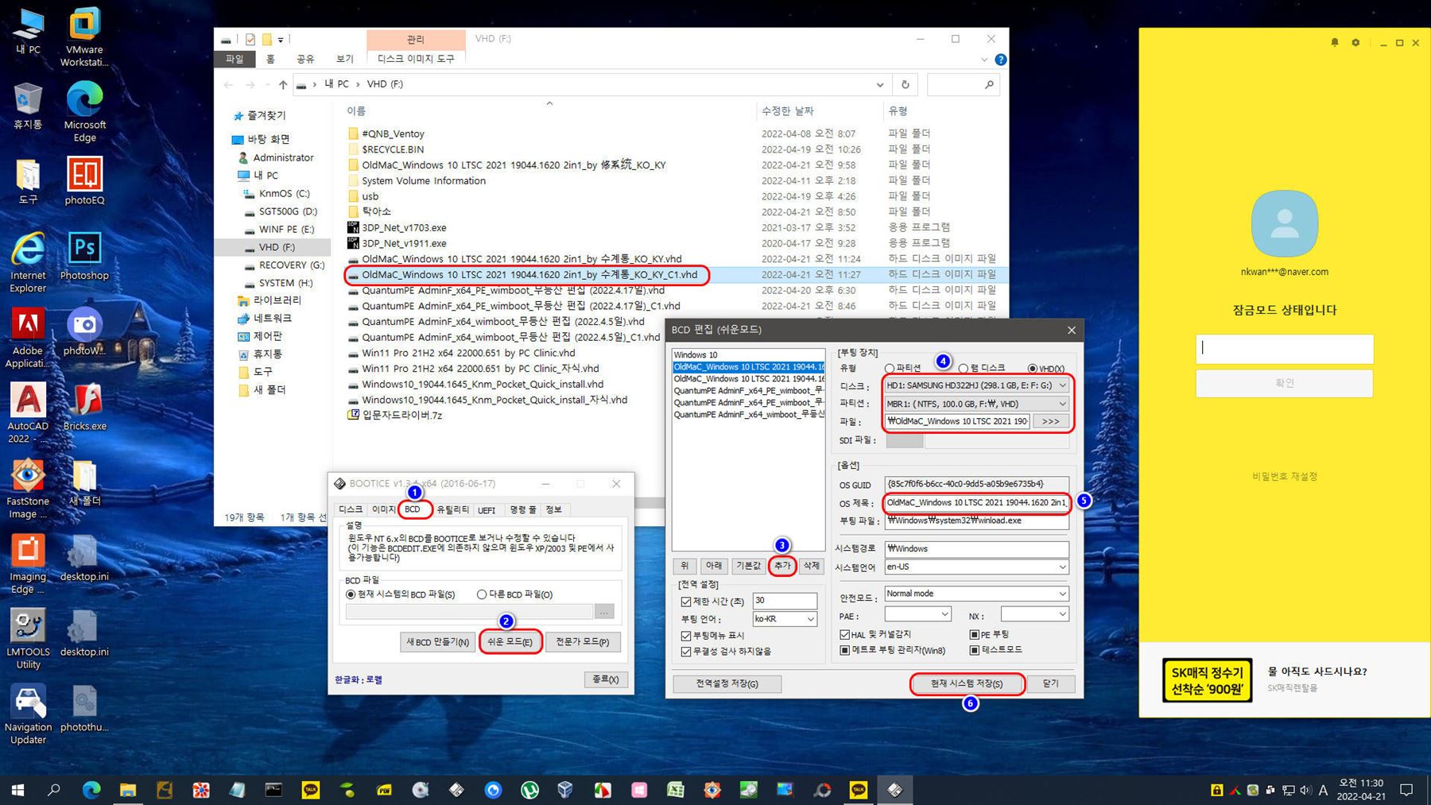Viewport: 1431px width, 805px height.
Task: Open Navigation Updater desktop icon
Action: (28, 715)
